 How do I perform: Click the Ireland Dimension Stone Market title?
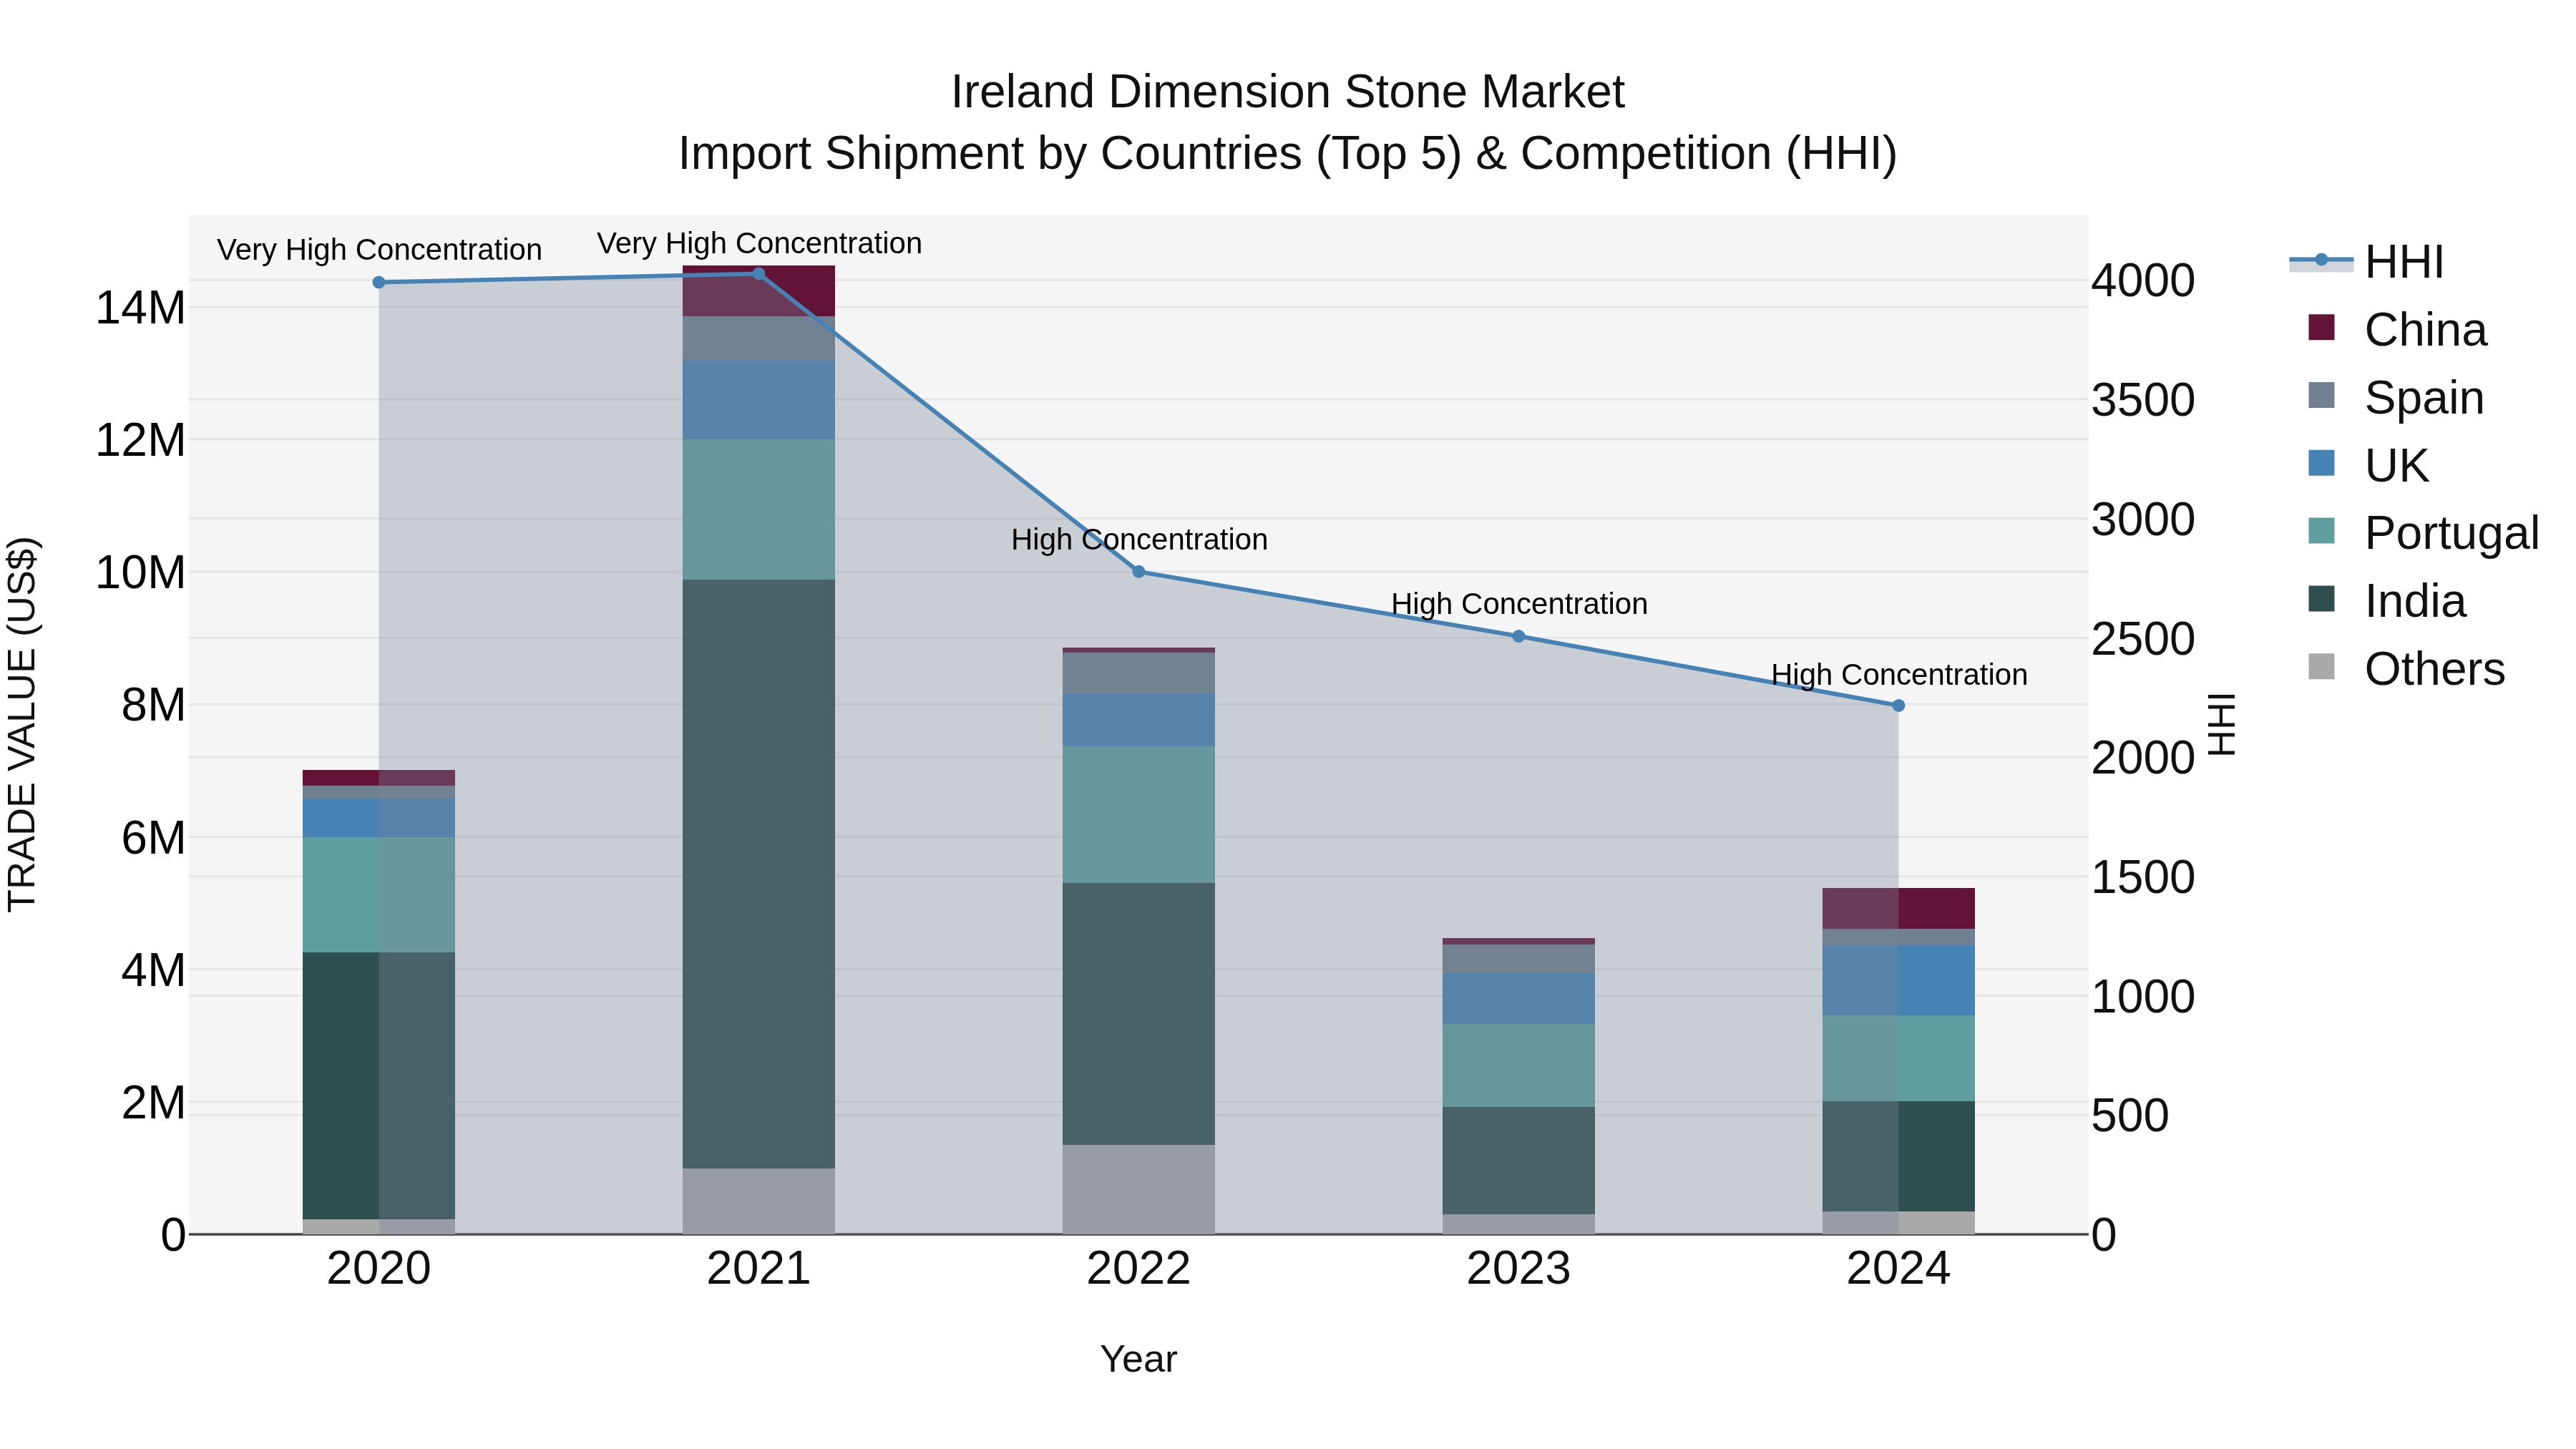(1287, 92)
